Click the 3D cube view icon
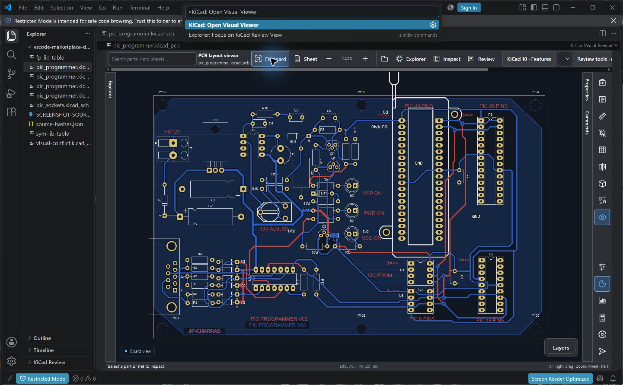 point(602,184)
